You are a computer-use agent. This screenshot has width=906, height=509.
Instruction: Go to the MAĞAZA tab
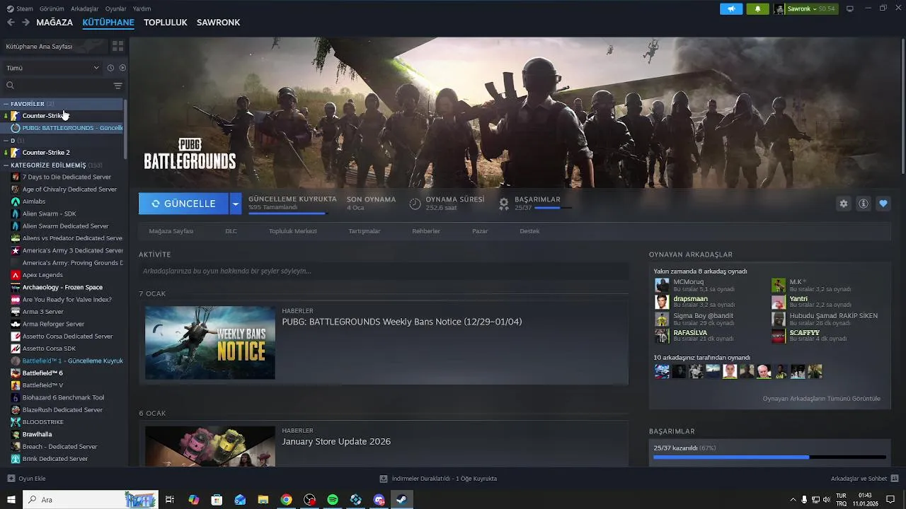tap(55, 23)
